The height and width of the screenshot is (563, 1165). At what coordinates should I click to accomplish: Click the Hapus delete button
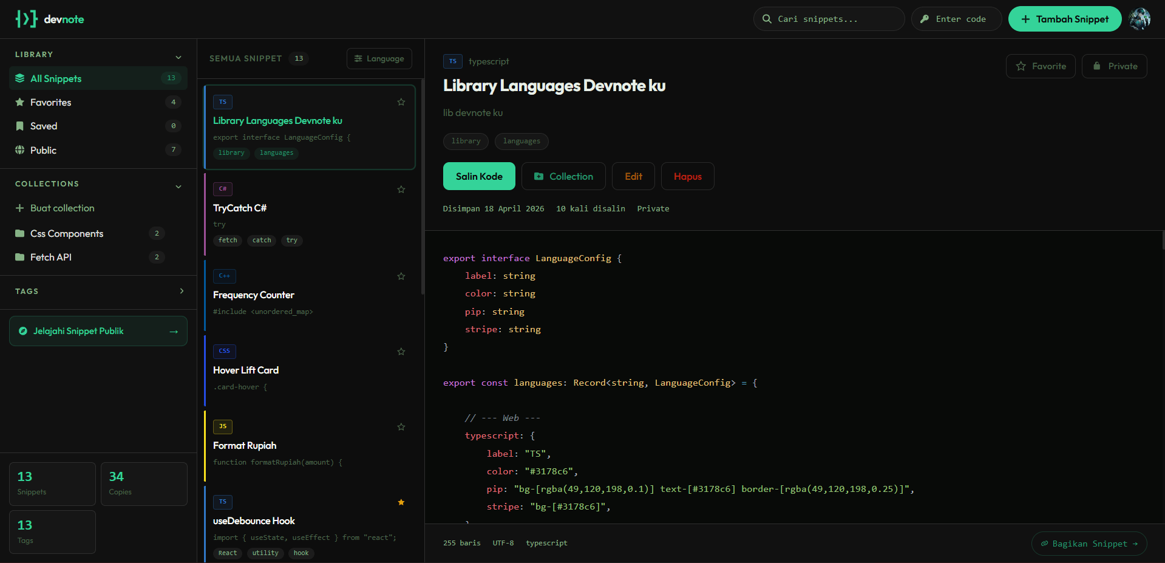(x=687, y=176)
